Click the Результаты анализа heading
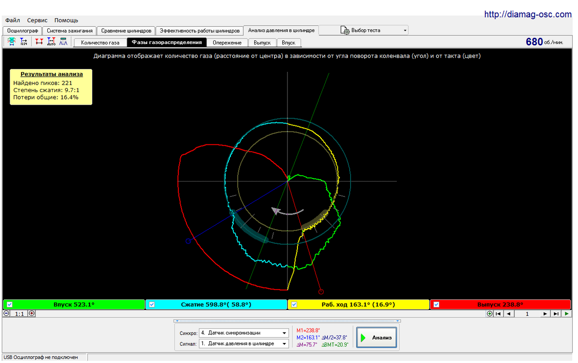The image size is (578, 363). 51,74
